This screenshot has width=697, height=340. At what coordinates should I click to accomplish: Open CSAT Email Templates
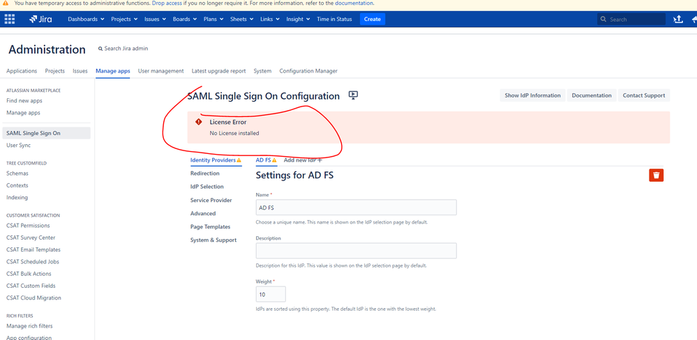(x=33, y=249)
